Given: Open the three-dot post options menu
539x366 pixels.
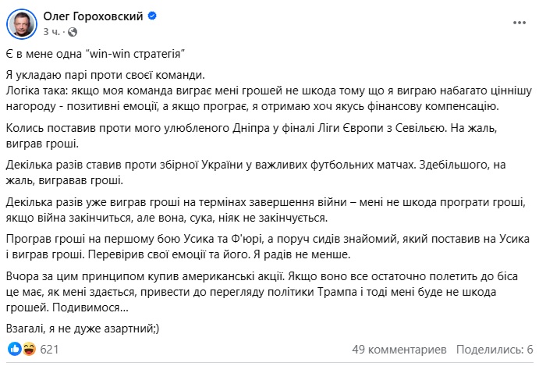Looking at the screenshot, I should point(519,23).
